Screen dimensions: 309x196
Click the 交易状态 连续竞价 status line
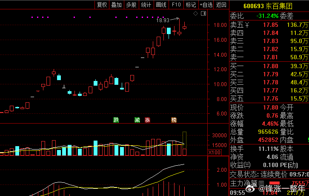[x=269, y=175]
